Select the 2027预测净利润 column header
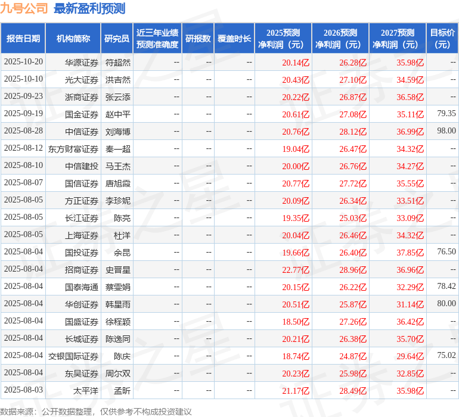This screenshot has width=459, height=417. point(398,39)
